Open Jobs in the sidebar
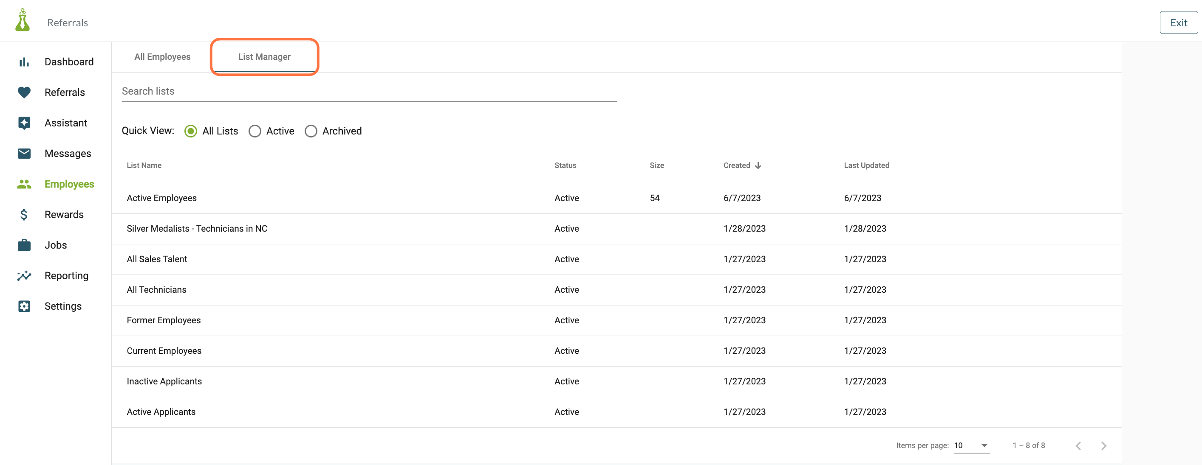Screen dimensions: 1202x465 [x=56, y=245]
